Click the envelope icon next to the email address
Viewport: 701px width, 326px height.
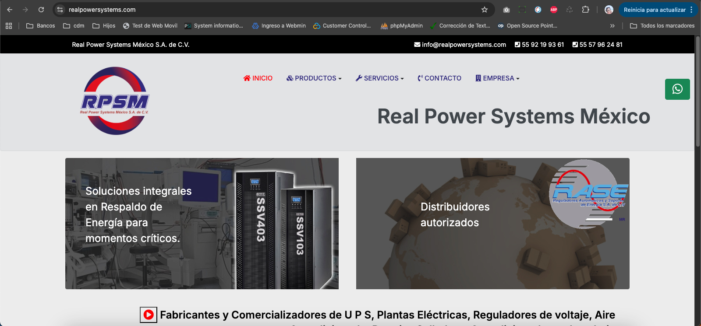(417, 45)
